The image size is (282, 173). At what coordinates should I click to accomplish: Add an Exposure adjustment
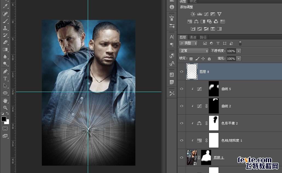tap(213, 14)
